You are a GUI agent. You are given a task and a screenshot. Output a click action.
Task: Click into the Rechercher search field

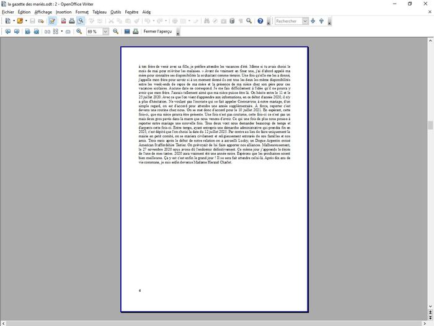tap(288, 21)
